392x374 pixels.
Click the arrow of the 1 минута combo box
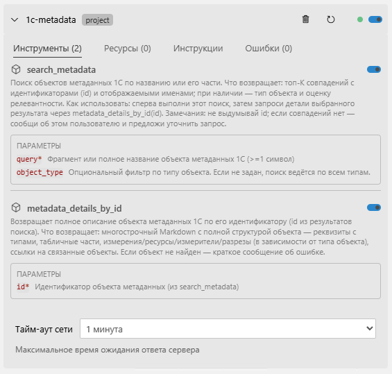click(x=370, y=328)
